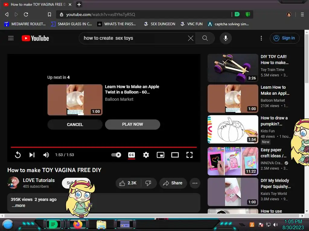Enable miniplayer mode
This screenshot has height=231, width=309.
tap(161, 155)
